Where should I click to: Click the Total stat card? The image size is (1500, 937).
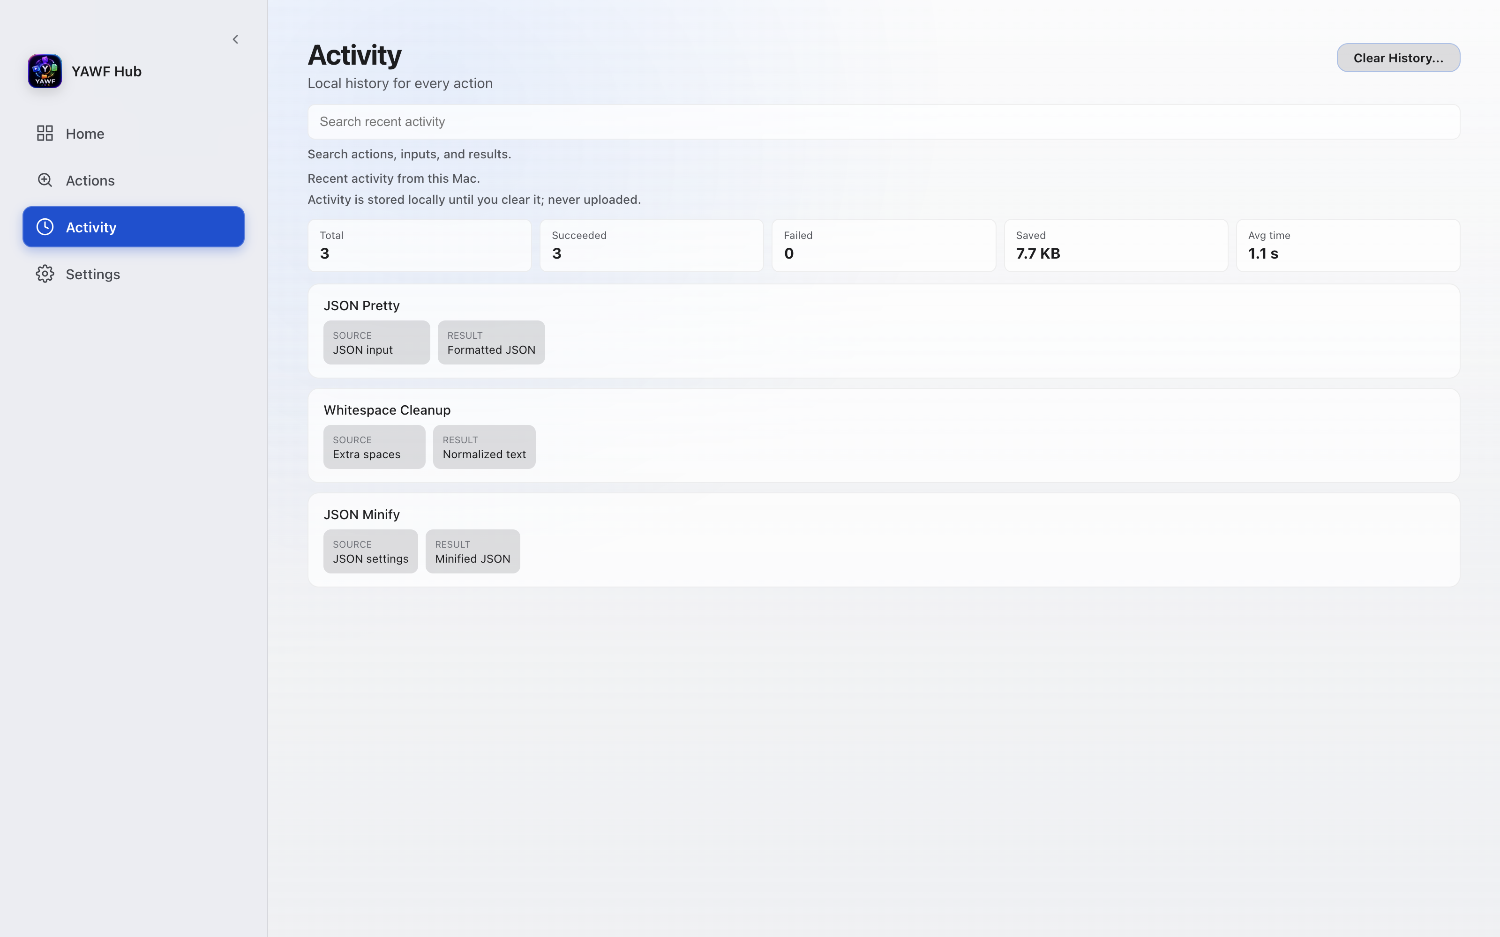point(420,245)
